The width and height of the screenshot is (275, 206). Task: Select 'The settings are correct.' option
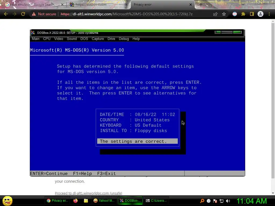click(137, 141)
